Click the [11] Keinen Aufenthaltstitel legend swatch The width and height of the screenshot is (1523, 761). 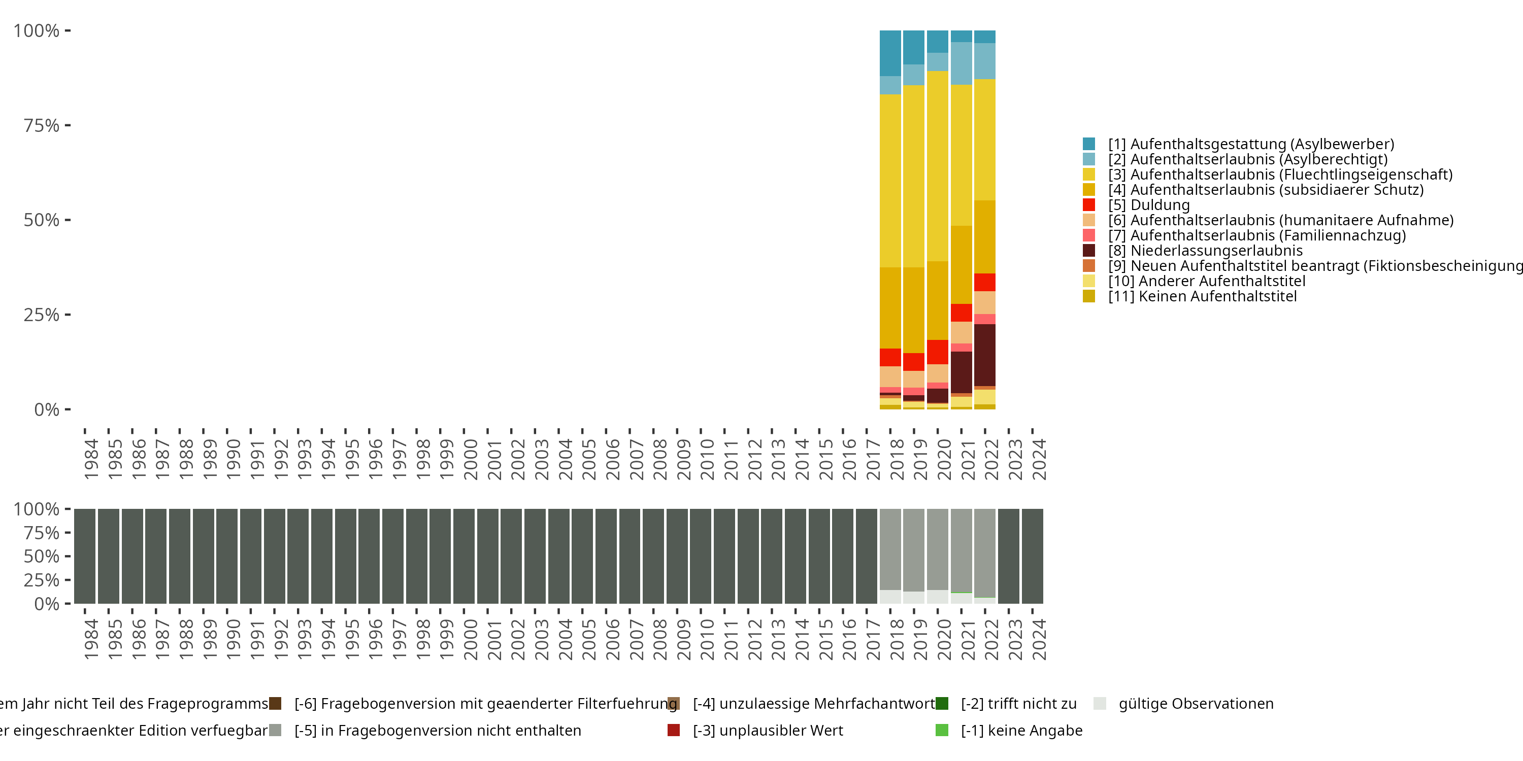[x=1088, y=296]
